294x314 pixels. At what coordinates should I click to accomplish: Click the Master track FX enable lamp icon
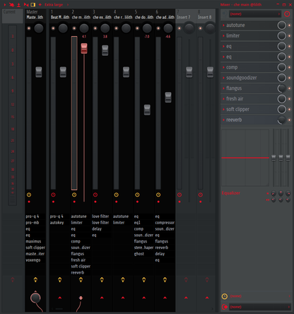tap(35, 280)
